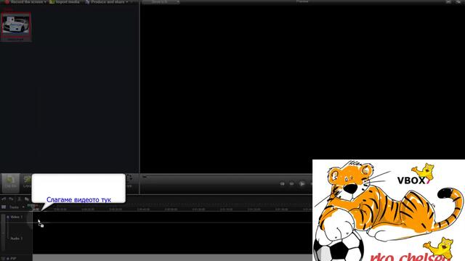The width and height of the screenshot is (465, 261).
Task: Click the previous clip playback button
Action: (x=282, y=183)
